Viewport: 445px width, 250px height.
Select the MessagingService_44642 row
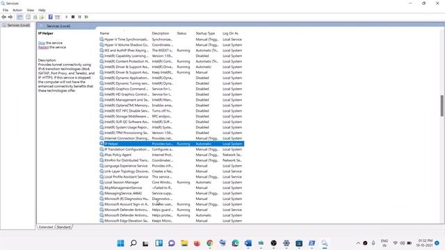172,193
